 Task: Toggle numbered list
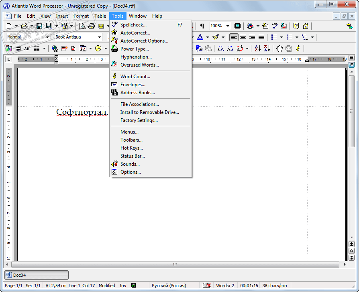[290, 37]
